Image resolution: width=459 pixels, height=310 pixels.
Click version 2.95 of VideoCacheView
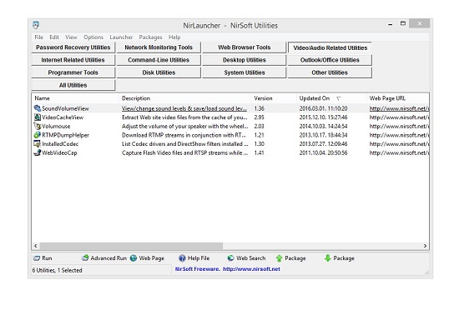click(259, 117)
